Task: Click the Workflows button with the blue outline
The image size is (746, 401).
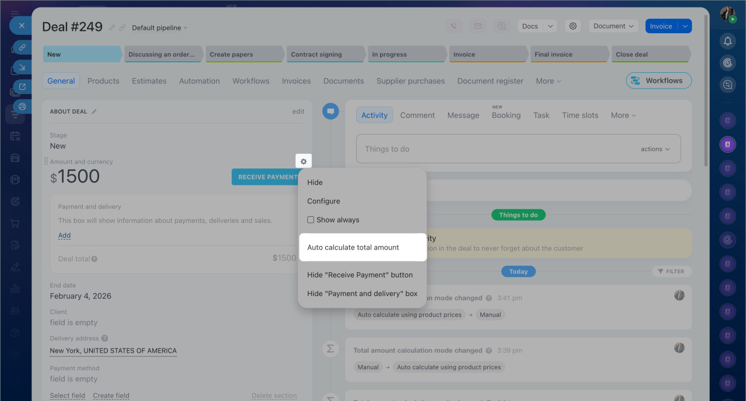Action: [x=659, y=81]
